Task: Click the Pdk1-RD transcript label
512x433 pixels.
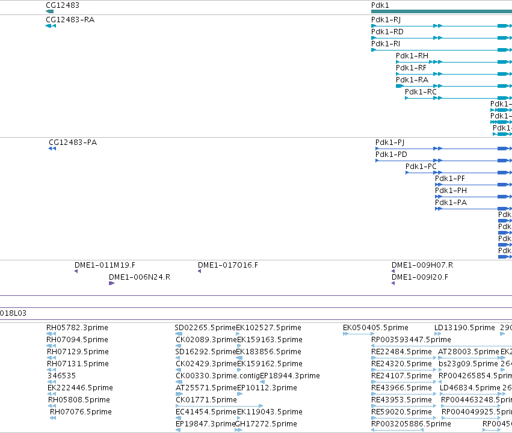Action: pos(387,32)
